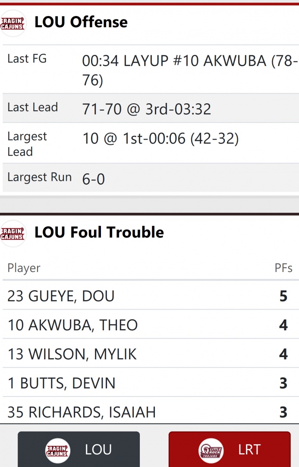Screen dimensions: 299x467
Task: Click the Player column header
Action: tap(24, 268)
